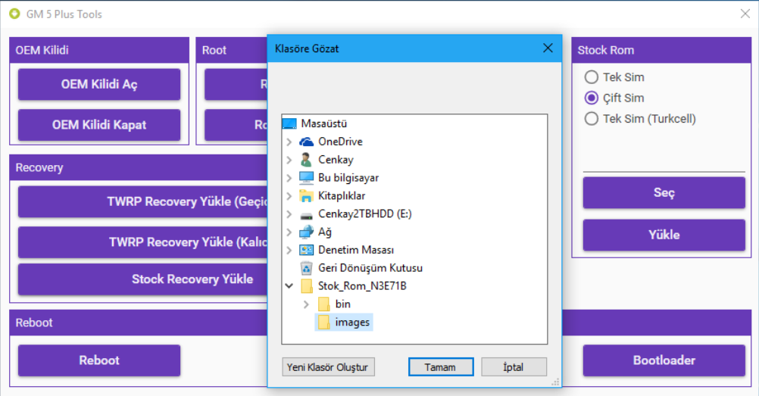Expand the bin folder chevron
Viewport: 759px width, 396px height.
tap(306, 304)
